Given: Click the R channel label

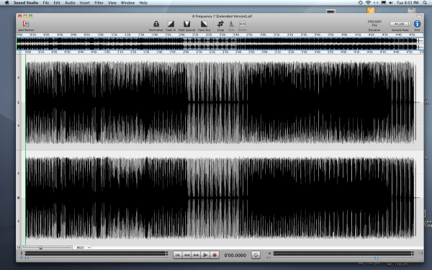Looking at the screenshot, I should click(19, 198).
